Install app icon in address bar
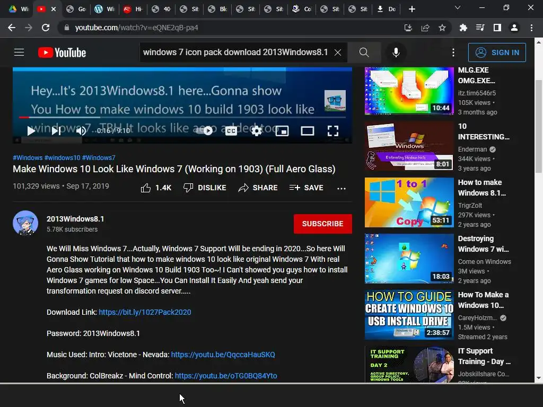The image size is (543, 407). tap(408, 28)
